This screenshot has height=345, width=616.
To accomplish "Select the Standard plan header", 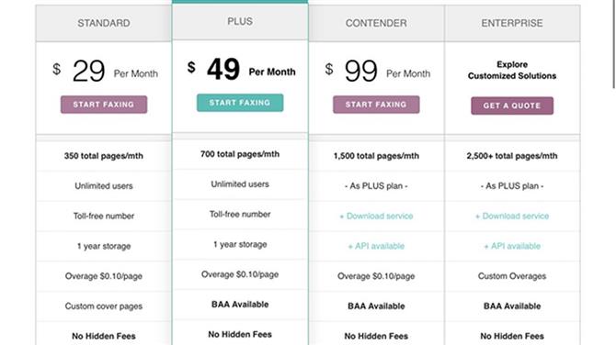I will click(104, 23).
